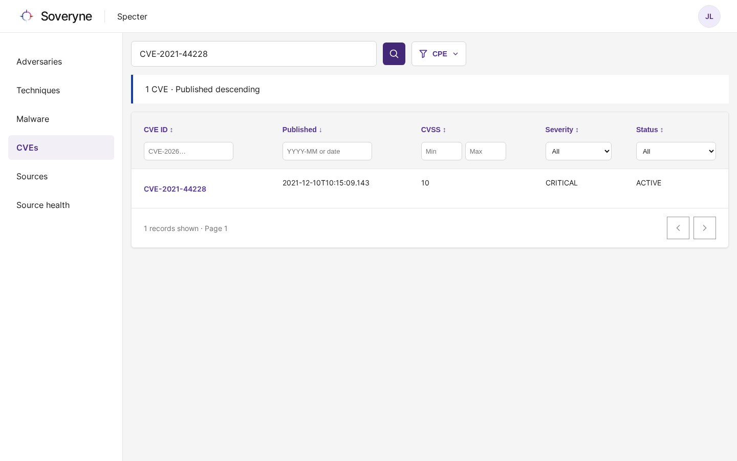
Task: Open Sources in the sidebar
Action: [x=61, y=176]
